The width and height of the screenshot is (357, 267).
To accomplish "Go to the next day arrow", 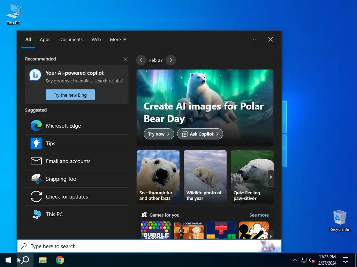I will pyautogui.click(x=171, y=60).
